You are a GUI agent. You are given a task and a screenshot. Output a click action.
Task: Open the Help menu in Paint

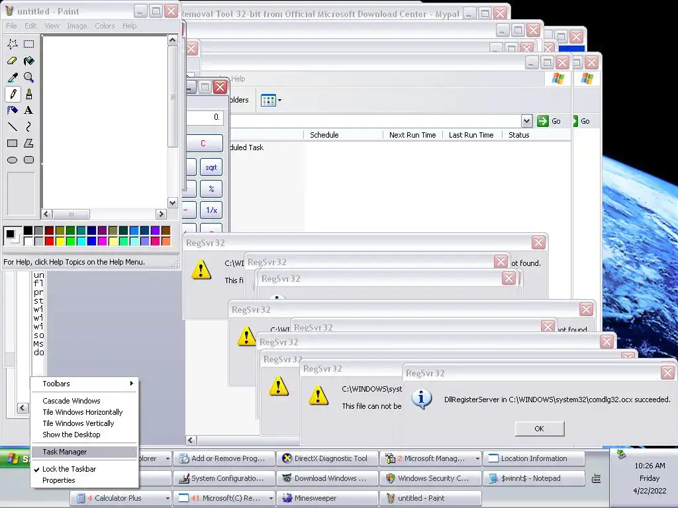pos(129,26)
